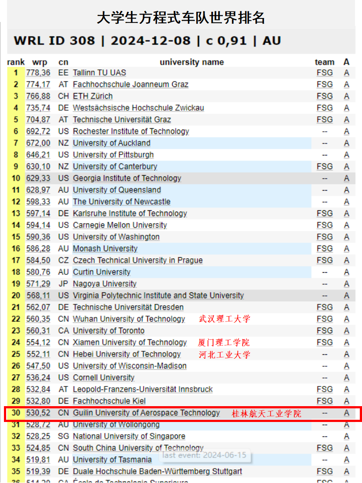
Task: Click the 'wrp' column header
Action: 39,62
